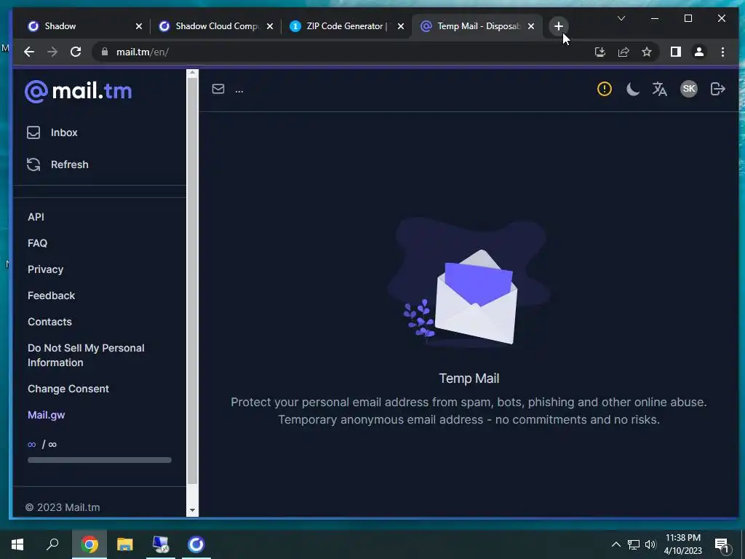Click the envelope icon in top header
This screenshot has height=559, width=745.
point(218,89)
